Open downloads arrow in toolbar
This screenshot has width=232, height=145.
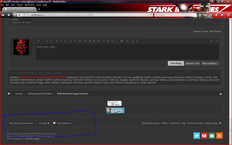click(216, 15)
